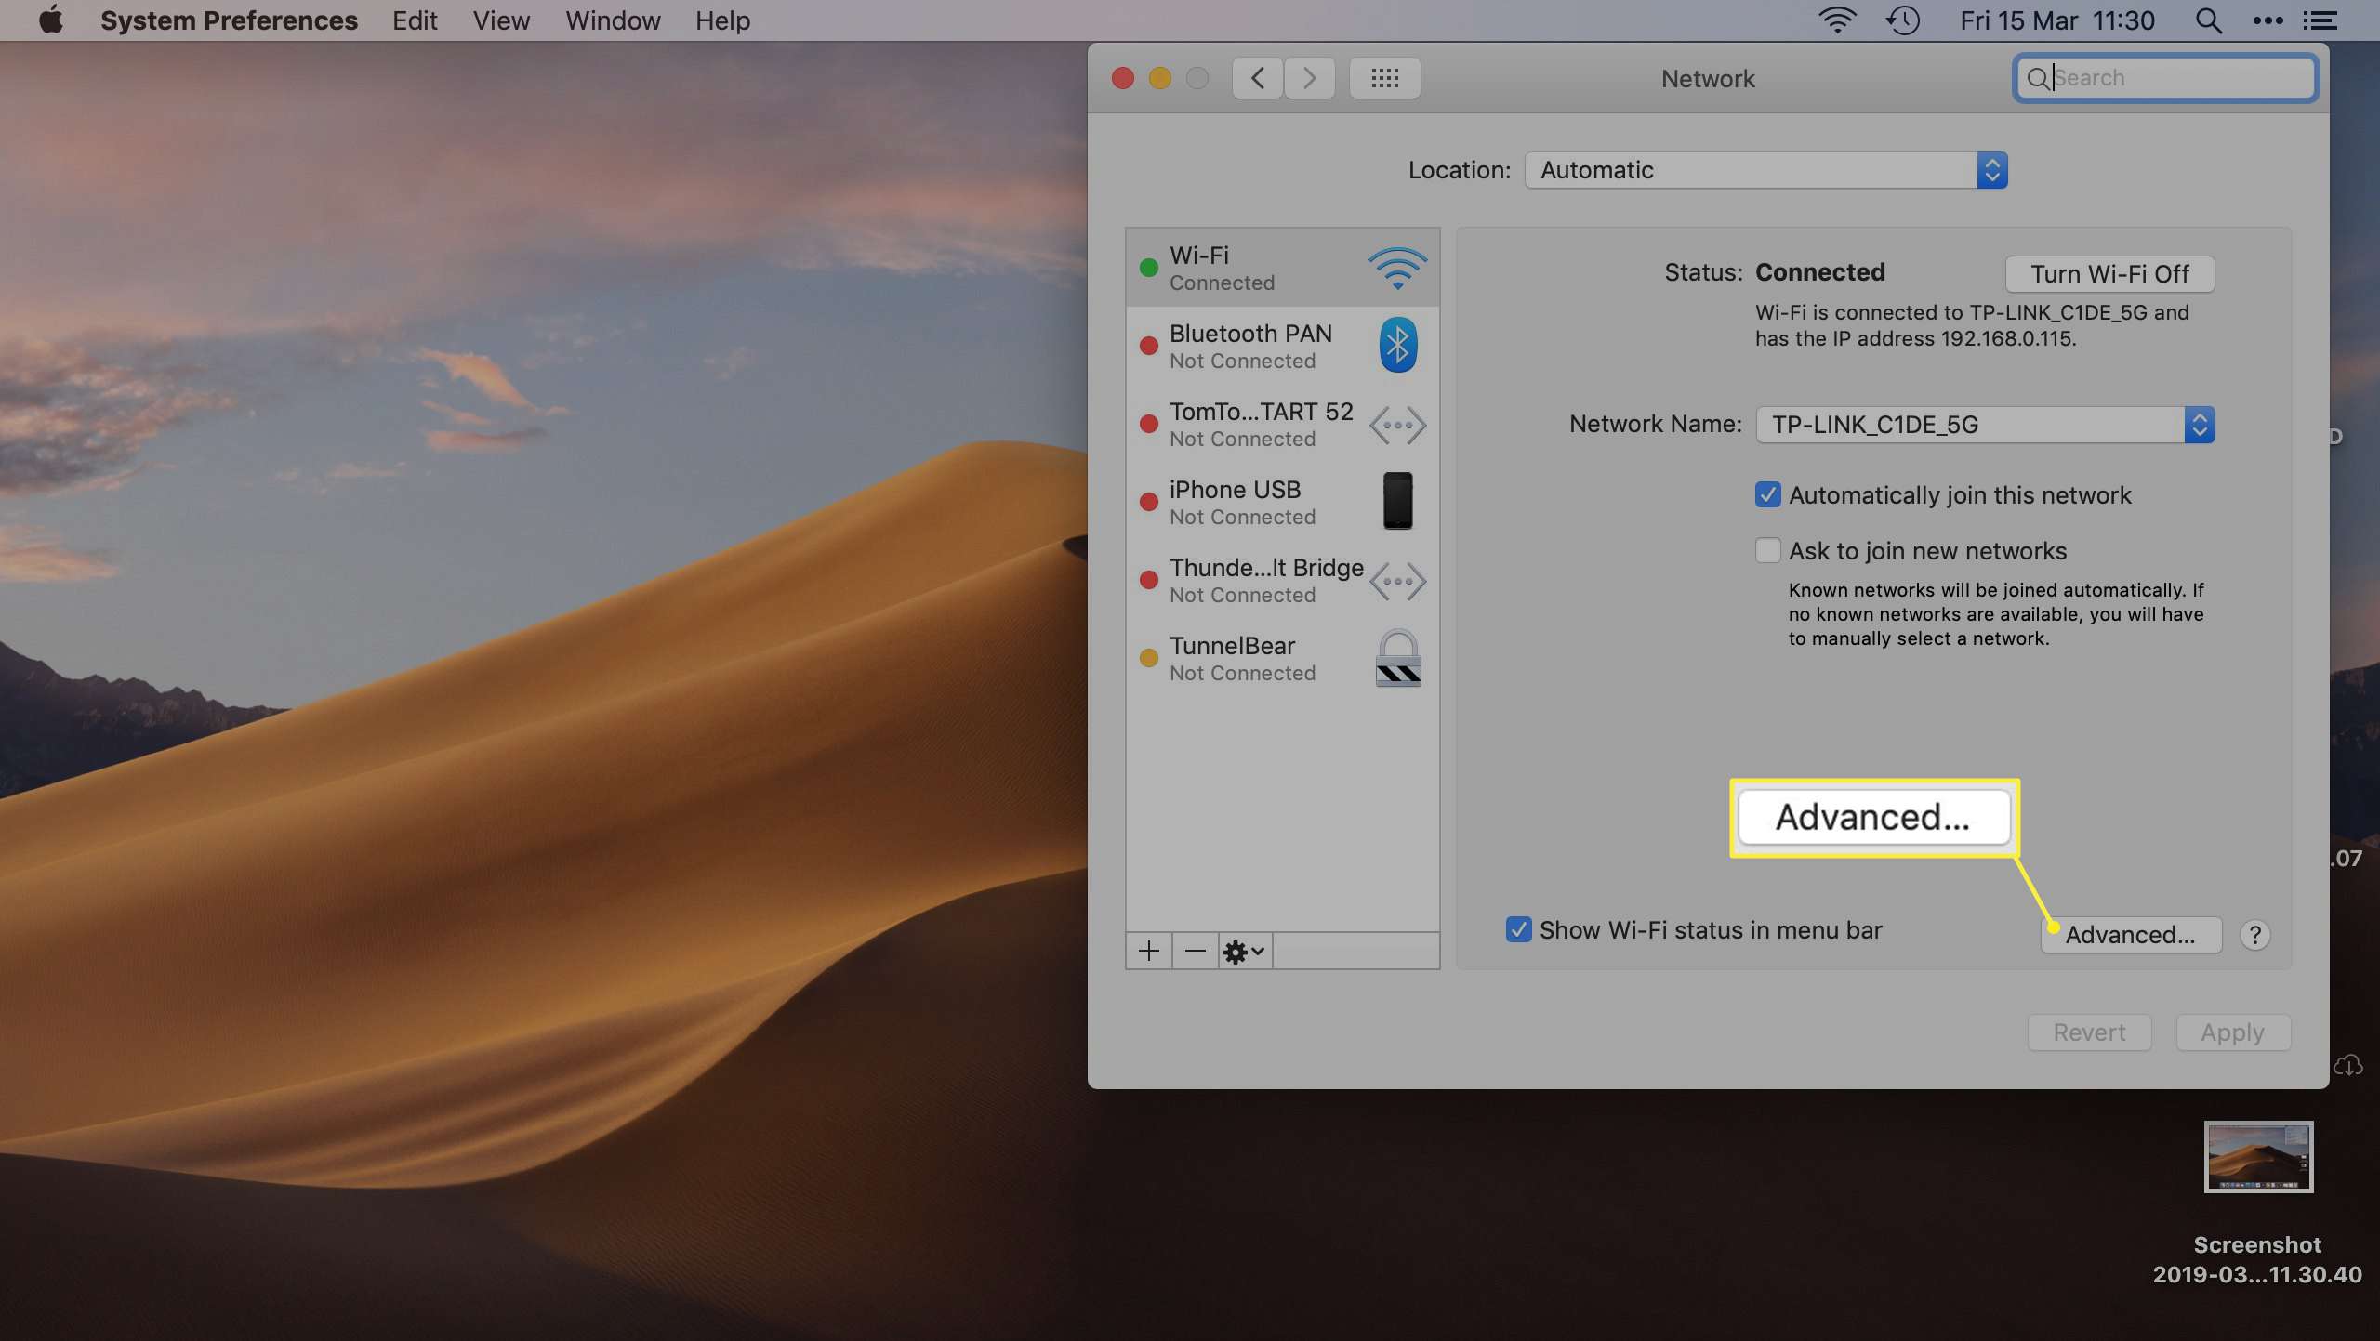The height and width of the screenshot is (1341, 2380).
Task: Click the three-dots menu bar icon
Action: (2268, 20)
